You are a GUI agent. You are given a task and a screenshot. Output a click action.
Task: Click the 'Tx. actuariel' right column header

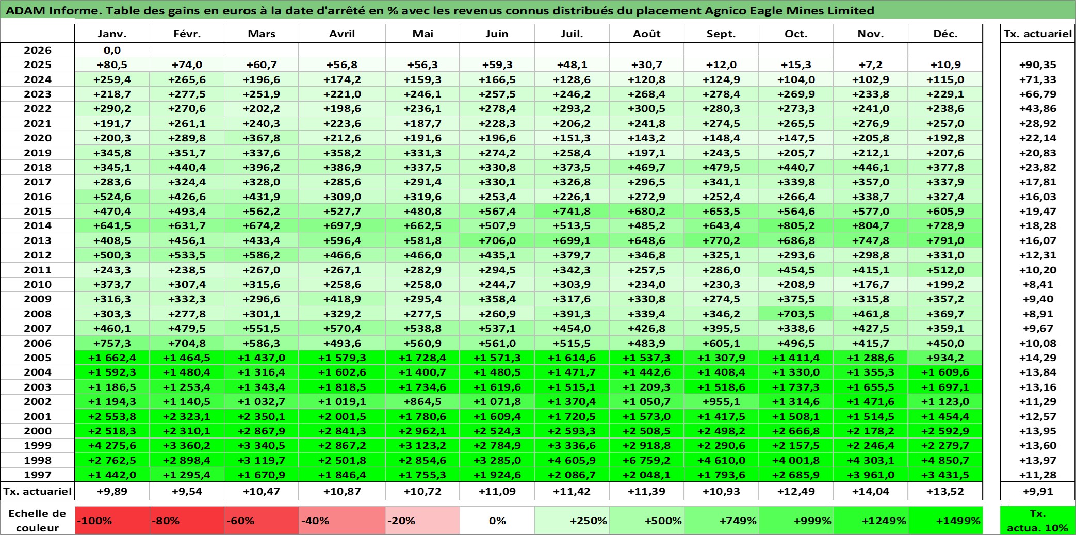(x=1038, y=34)
